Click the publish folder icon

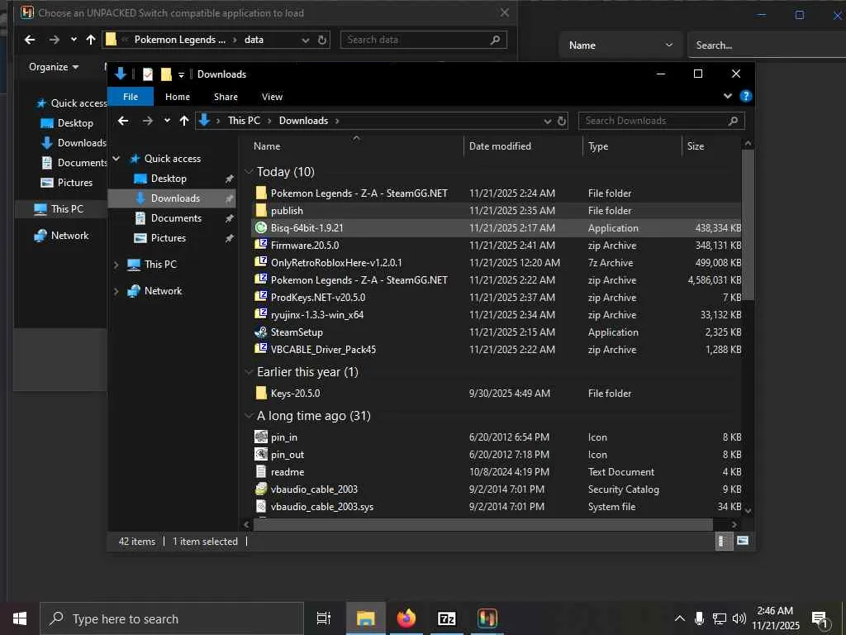pyautogui.click(x=260, y=210)
